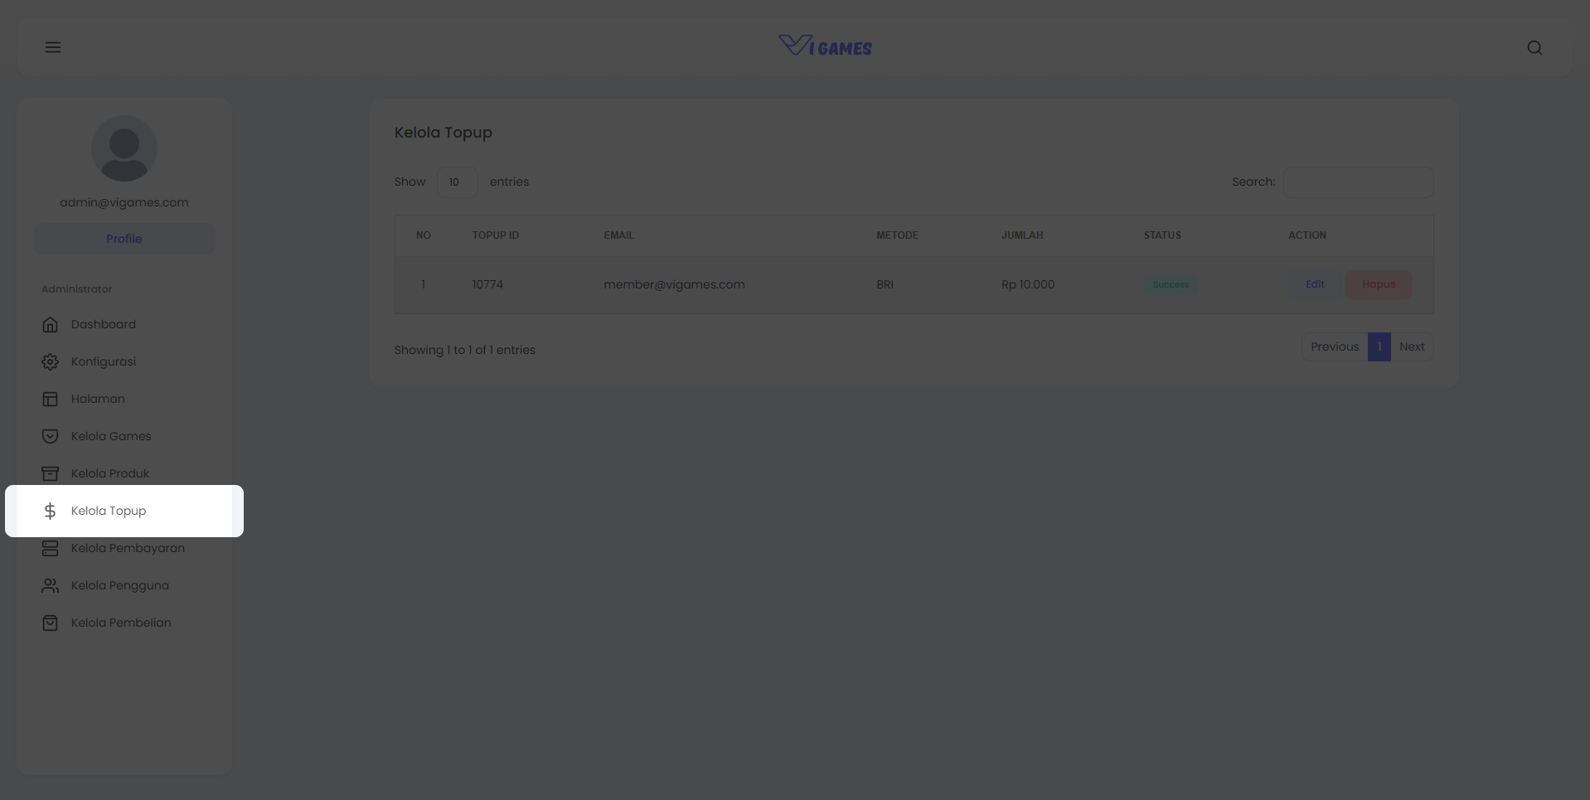Click admin@vigames.com text in sidebar

click(124, 202)
